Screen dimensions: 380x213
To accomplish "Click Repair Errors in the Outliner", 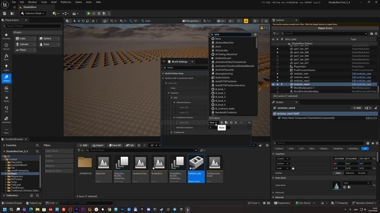I will click(325, 28).
